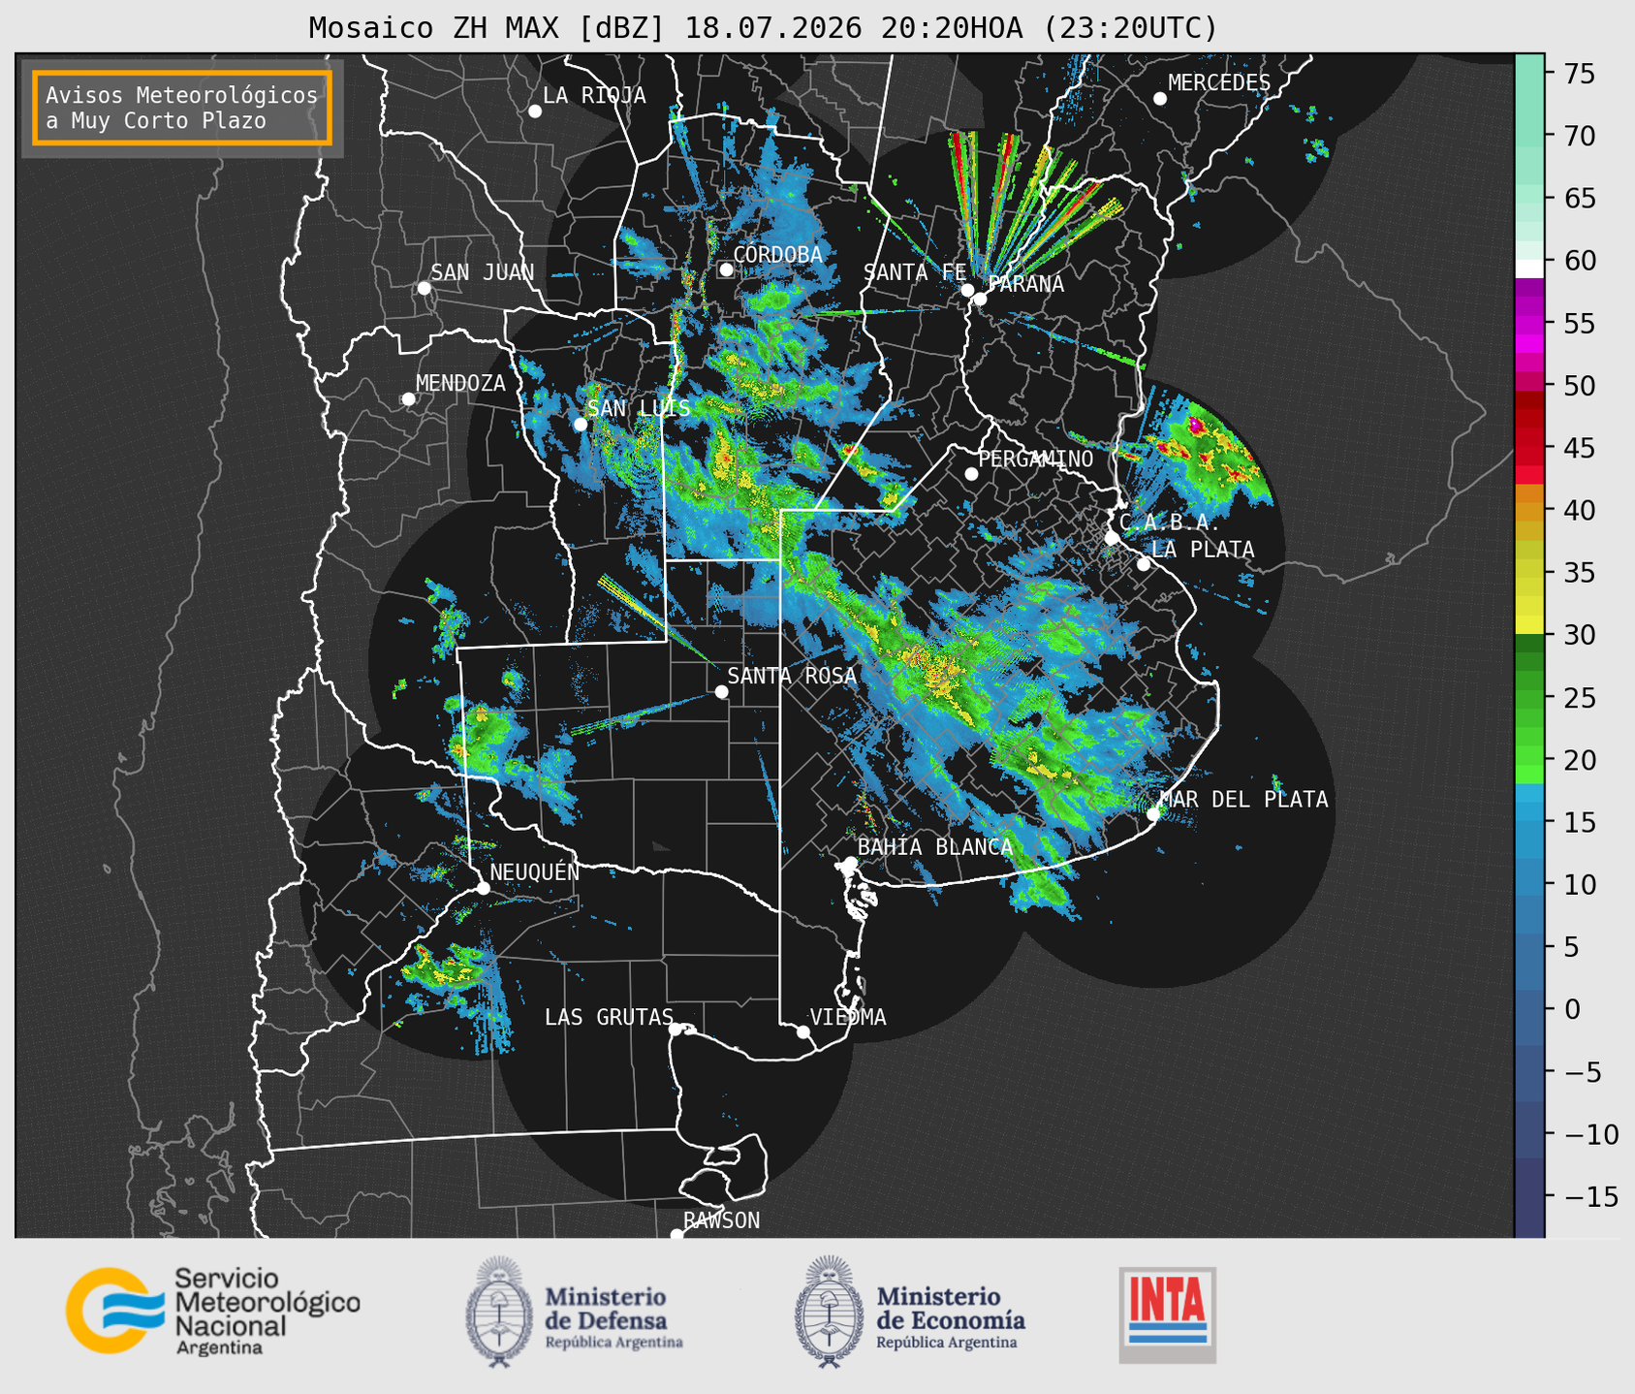Select the yellow 30-35 dBZ color band
Screen dimensions: 1635x1394
(1529, 604)
